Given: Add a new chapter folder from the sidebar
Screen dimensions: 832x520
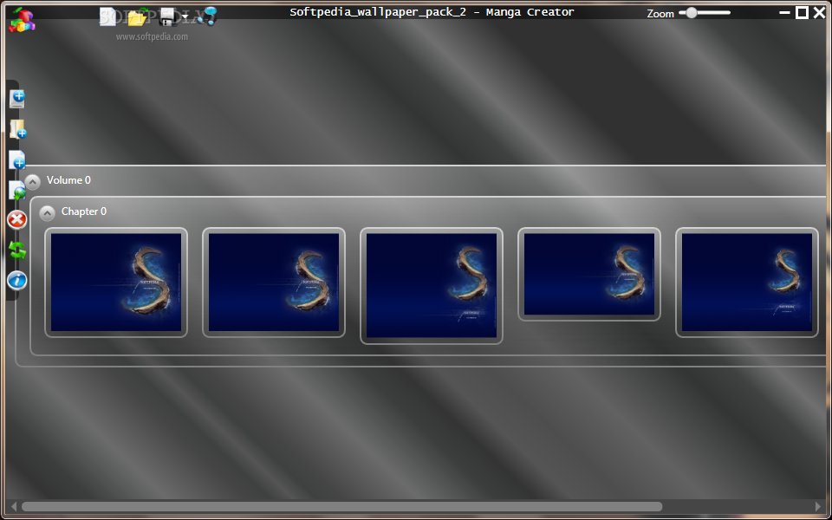Looking at the screenshot, I should [18, 129].
